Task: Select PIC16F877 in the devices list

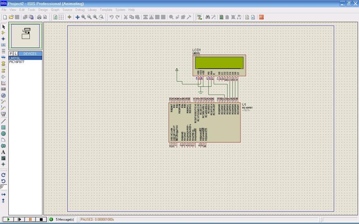Action: point(17,62)
